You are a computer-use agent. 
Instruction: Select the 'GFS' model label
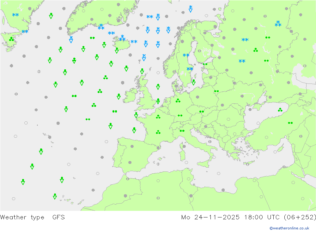(59, 217)
